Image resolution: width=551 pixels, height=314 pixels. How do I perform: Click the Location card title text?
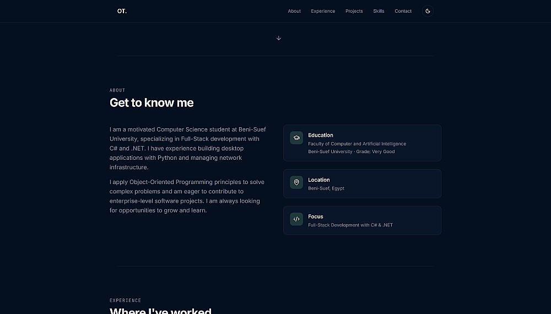pos(319,180)
